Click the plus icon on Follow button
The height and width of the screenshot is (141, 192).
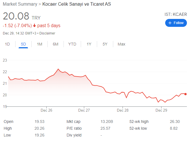(170, 23)
